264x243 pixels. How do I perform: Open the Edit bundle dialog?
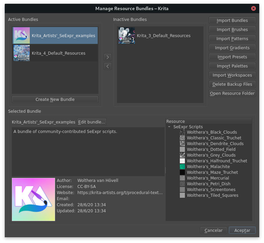tap(92, 122)
